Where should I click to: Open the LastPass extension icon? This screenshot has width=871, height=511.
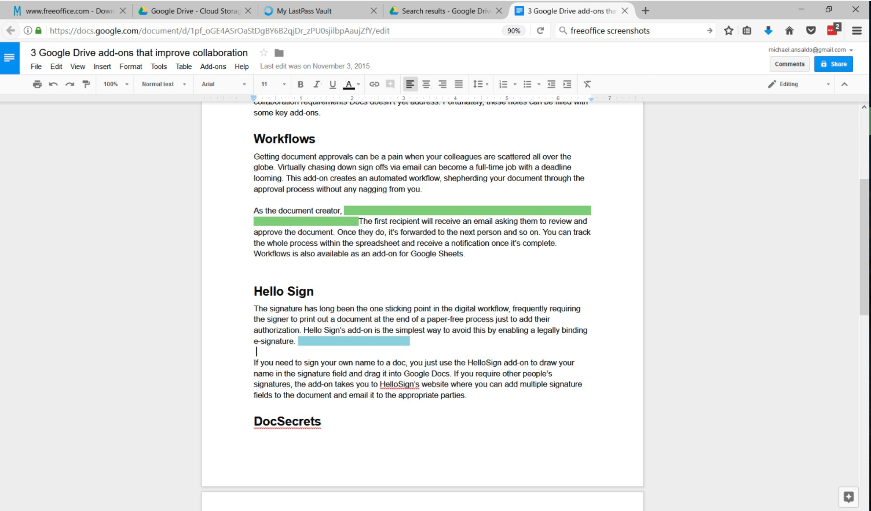click(833, 30)
